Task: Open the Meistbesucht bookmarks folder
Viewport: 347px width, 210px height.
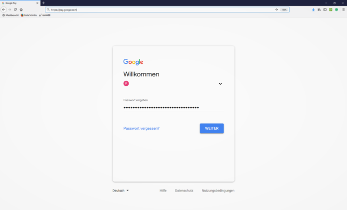Action: (10, 15)
